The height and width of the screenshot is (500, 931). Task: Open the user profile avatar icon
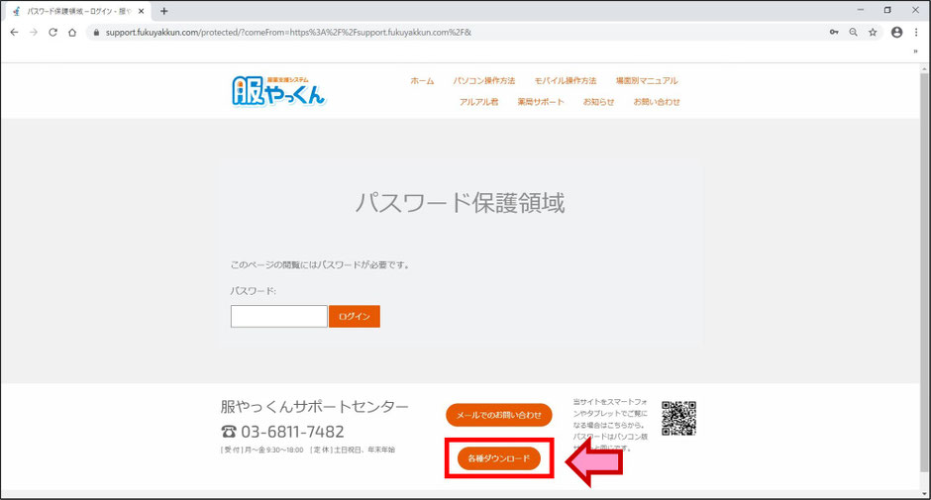(x=896, y=32)
